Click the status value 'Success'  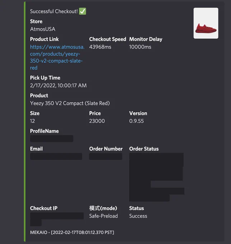click(138, 216)
